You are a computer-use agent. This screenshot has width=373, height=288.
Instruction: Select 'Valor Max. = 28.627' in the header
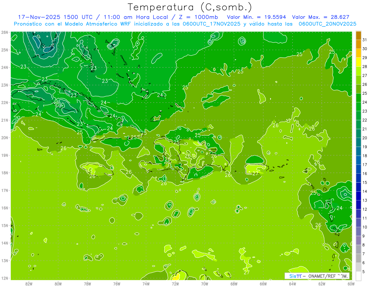click(321, 17)
